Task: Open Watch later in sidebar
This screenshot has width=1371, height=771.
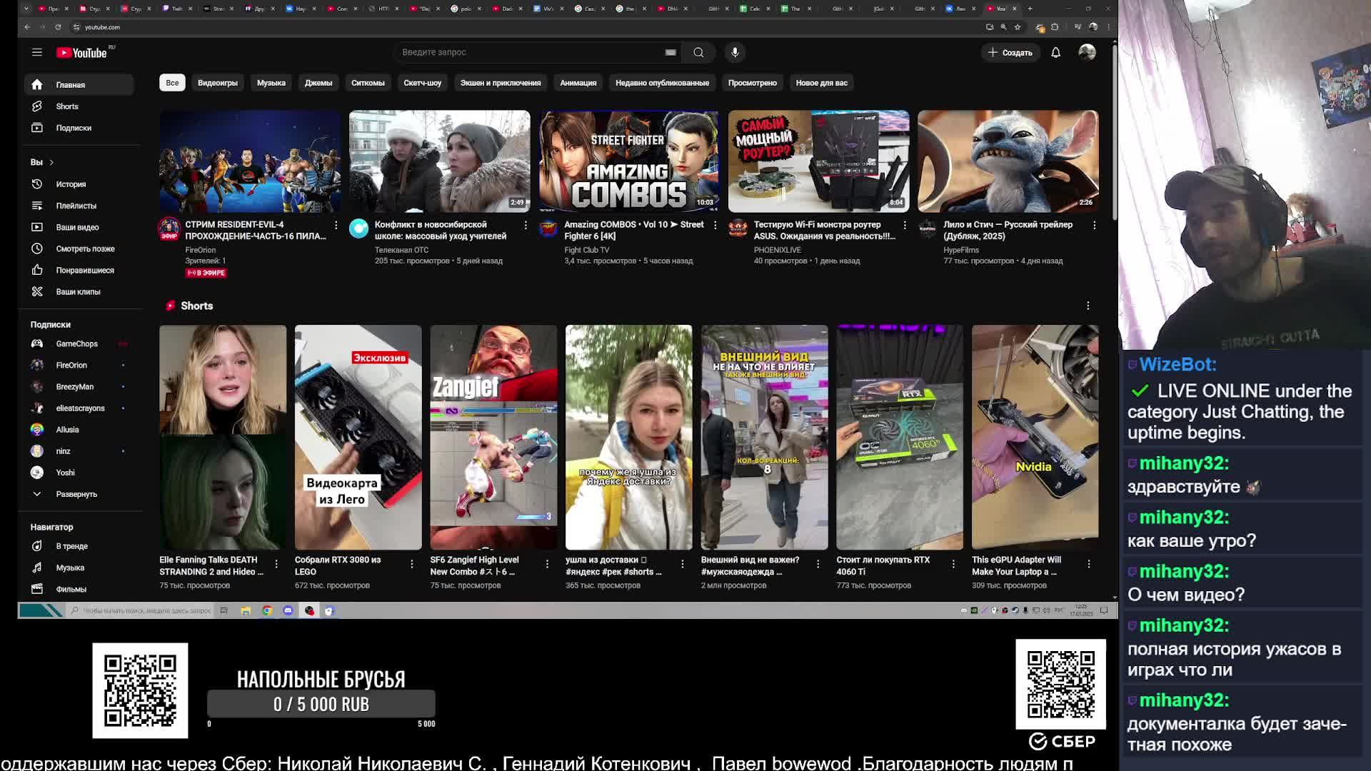Action: 85,248
